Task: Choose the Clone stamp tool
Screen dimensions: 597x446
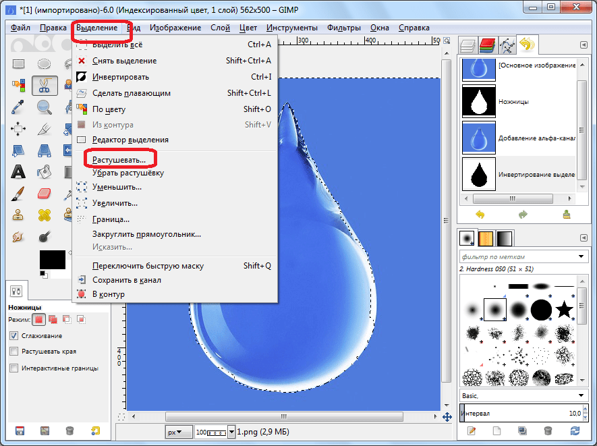Action: point(18,215)
